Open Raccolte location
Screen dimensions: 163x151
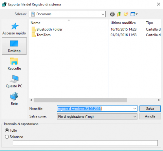point(14,64)
